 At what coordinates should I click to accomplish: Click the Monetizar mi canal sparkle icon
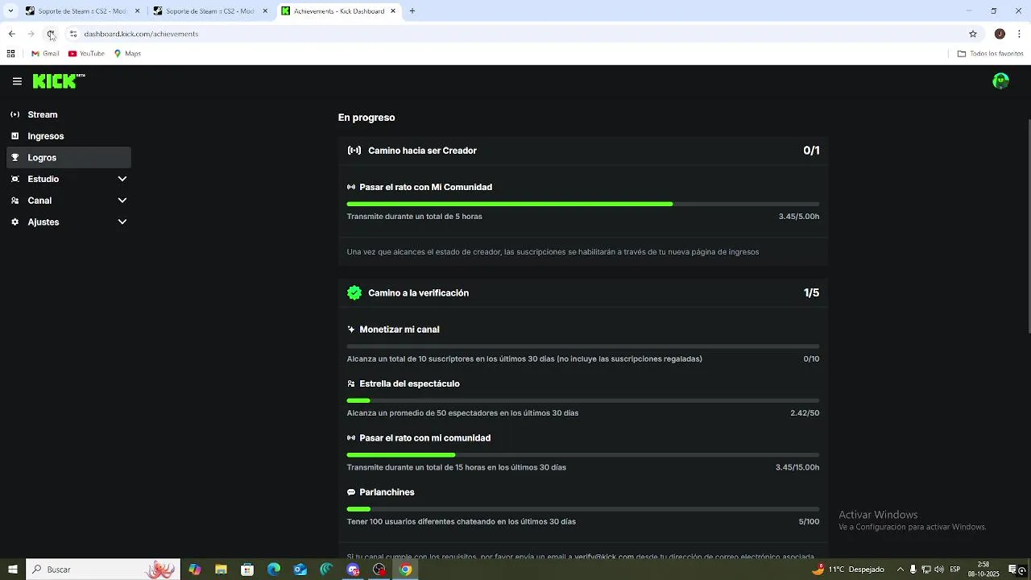coord(351,329)
